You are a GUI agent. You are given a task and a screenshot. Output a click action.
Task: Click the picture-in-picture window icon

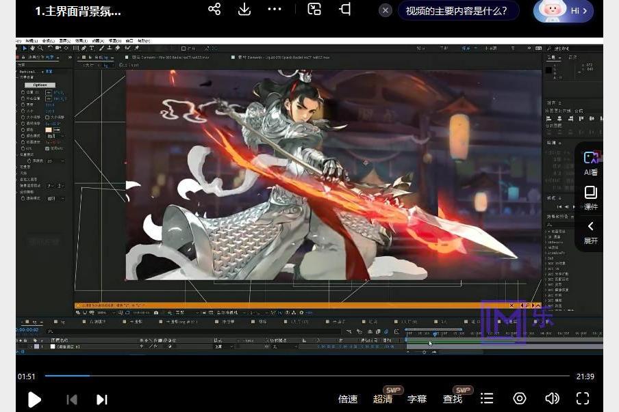point(314,9)
